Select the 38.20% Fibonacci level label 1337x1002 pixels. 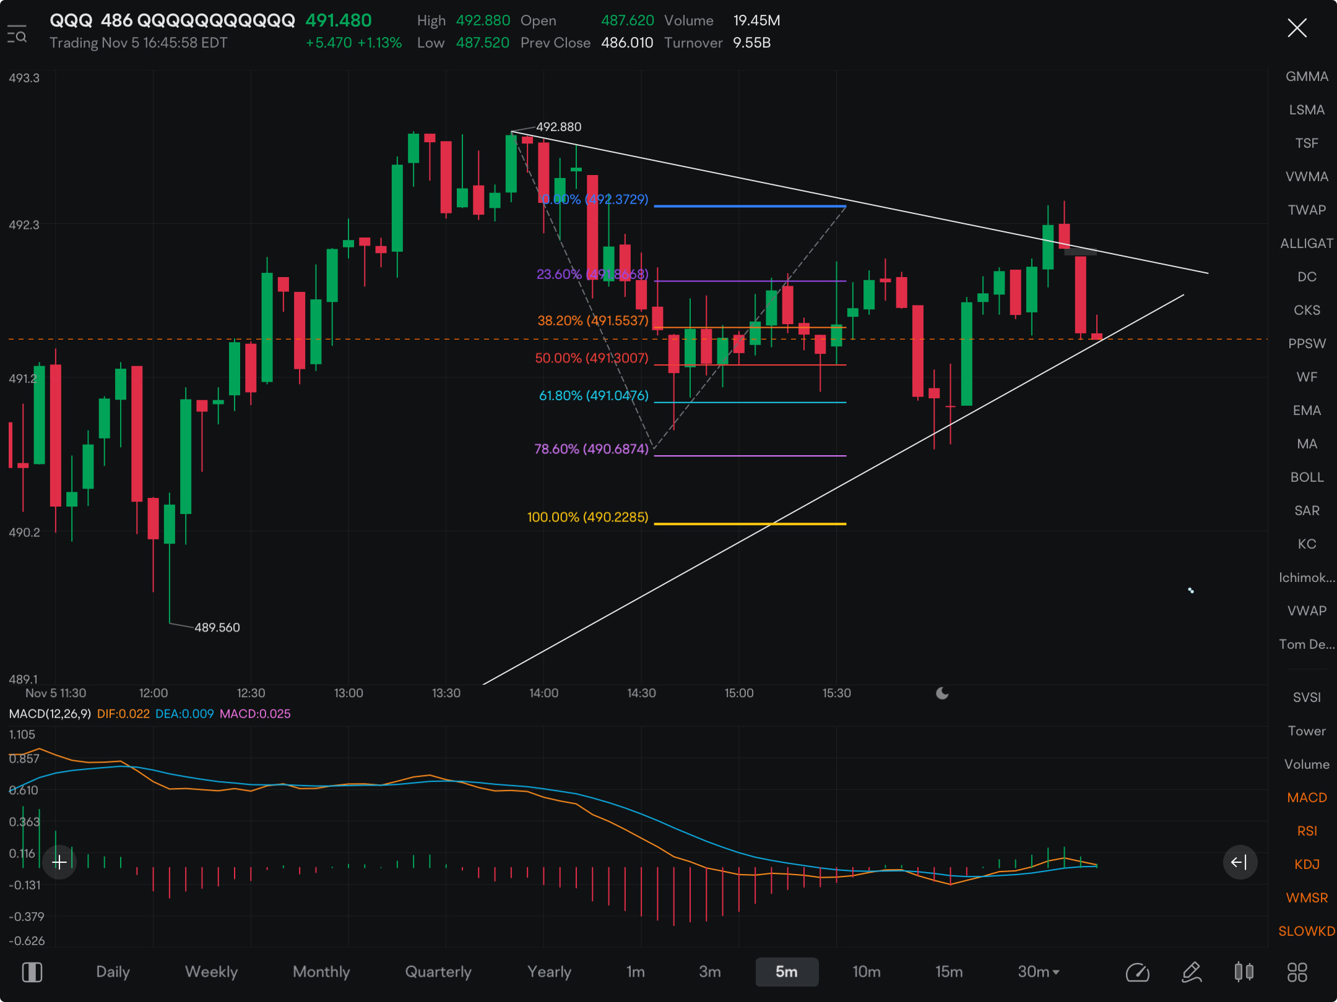(592, 320)
